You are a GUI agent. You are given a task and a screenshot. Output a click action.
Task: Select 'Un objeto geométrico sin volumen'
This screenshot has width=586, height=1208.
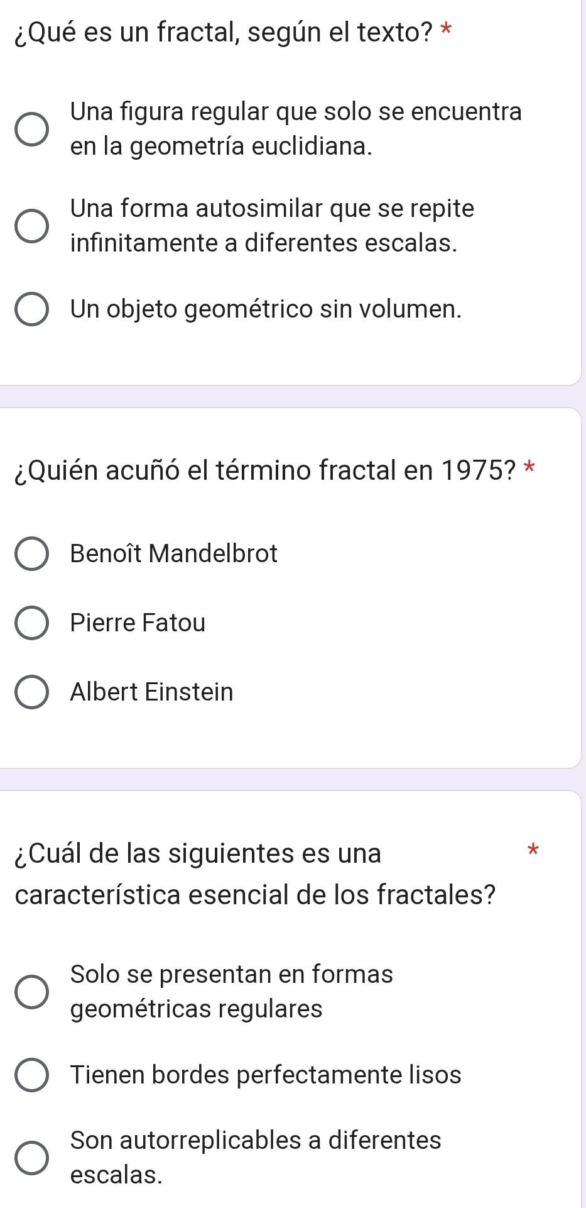point(31,309)
